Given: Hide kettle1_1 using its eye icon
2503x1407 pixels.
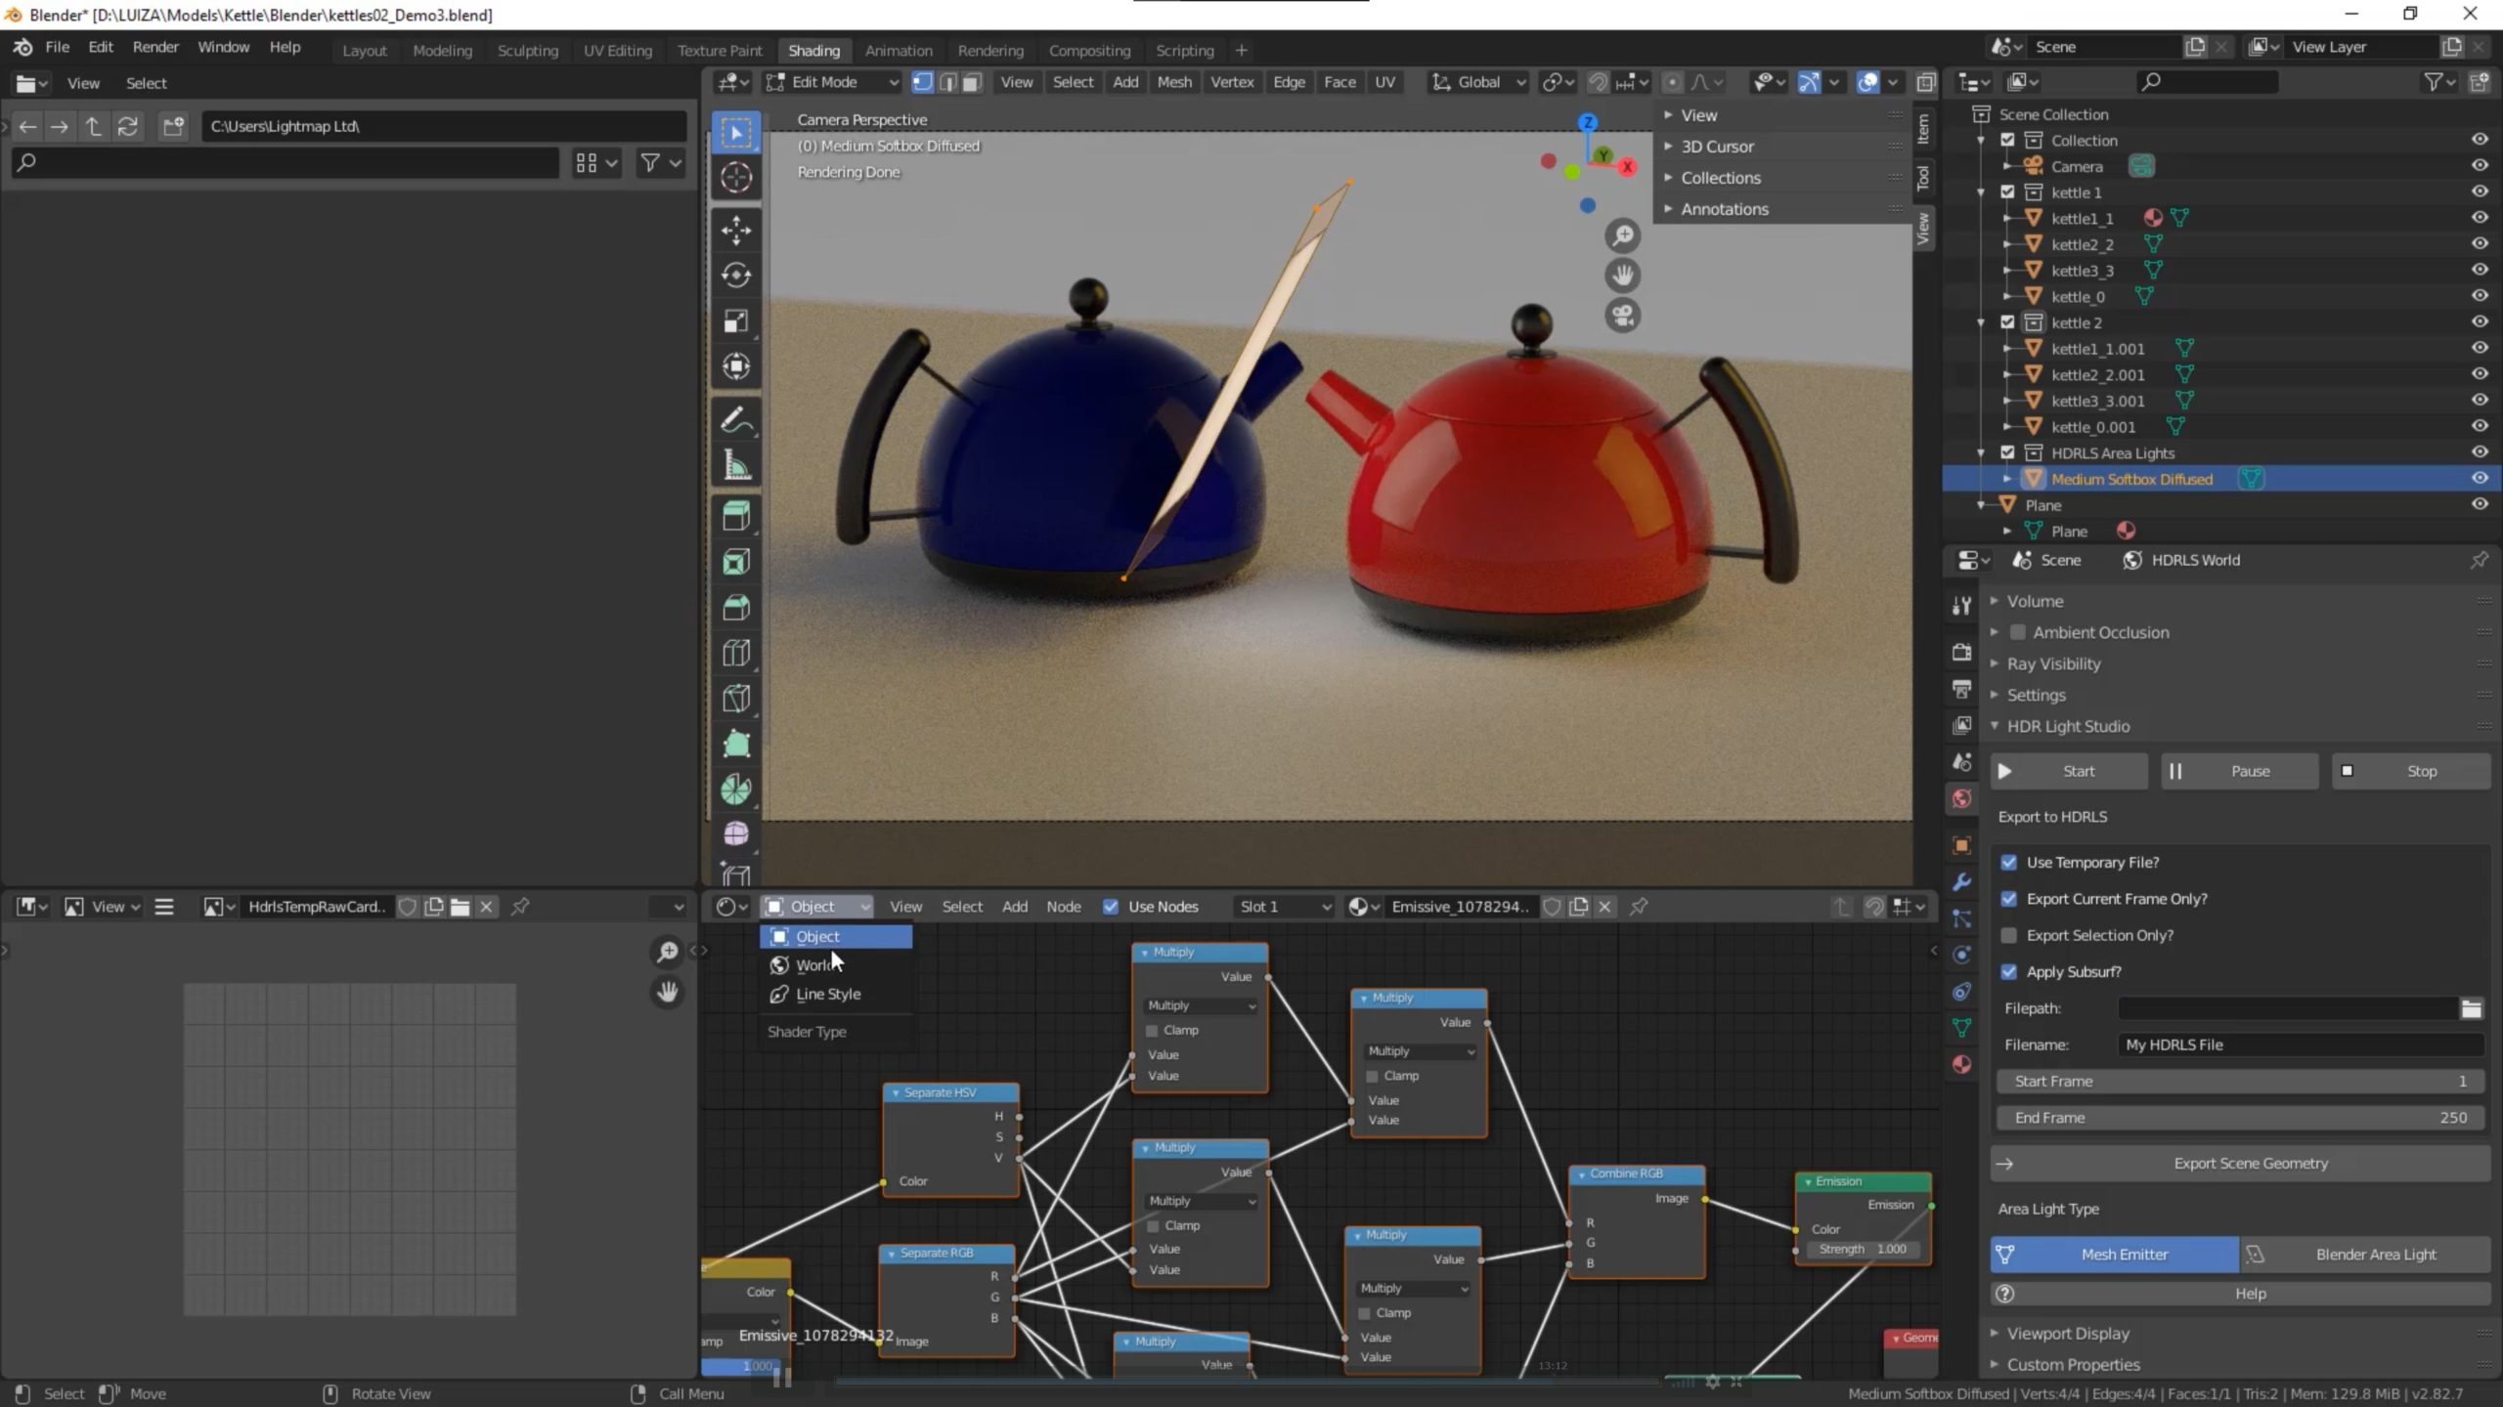Looking at the screenshot, I should [x=2480, y=218].
